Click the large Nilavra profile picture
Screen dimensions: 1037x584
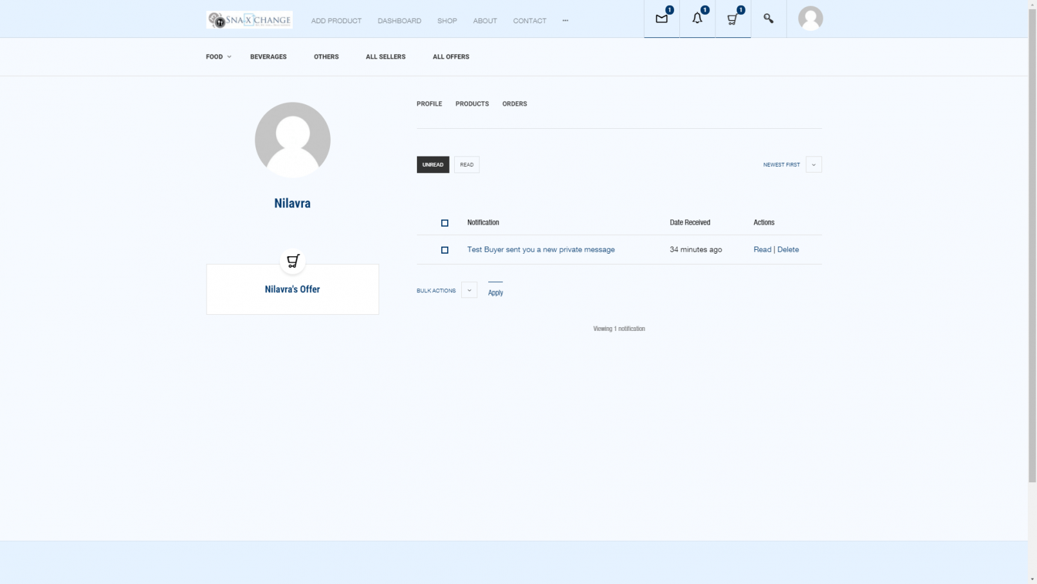click(x=293, y=140)
